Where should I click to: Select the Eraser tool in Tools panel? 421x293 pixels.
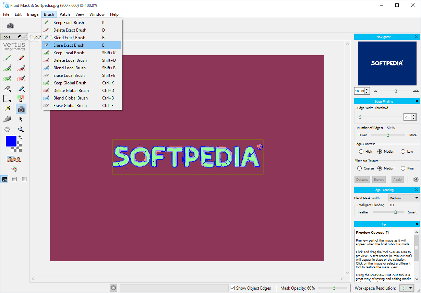[7, 89]
